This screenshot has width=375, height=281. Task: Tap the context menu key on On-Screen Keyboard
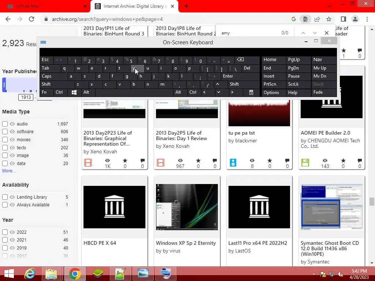coord(251,93)
